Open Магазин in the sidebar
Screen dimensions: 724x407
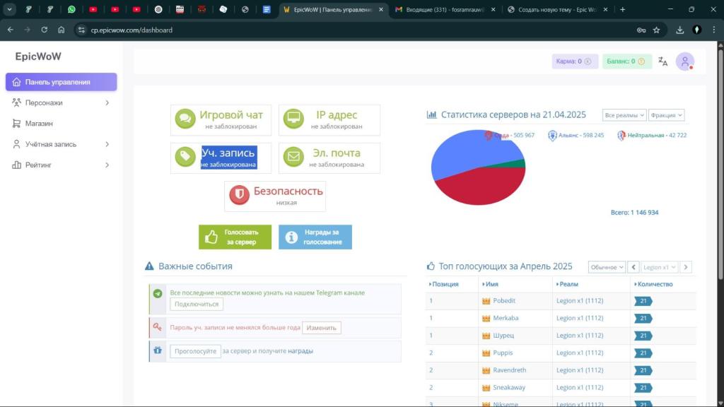coord(39,123)
